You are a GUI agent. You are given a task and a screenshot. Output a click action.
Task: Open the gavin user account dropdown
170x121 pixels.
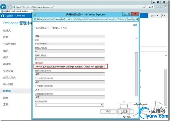point(154,16)
